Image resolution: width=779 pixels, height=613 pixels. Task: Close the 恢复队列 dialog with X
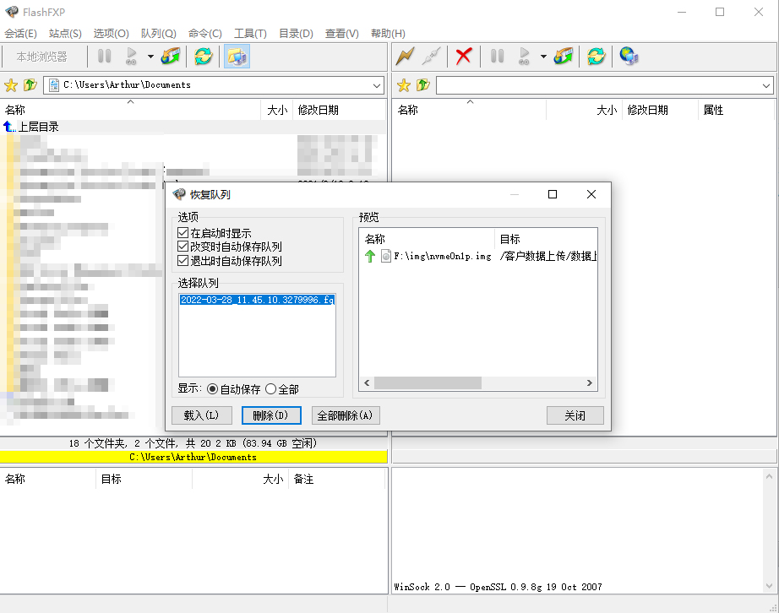tap(591, 194)
